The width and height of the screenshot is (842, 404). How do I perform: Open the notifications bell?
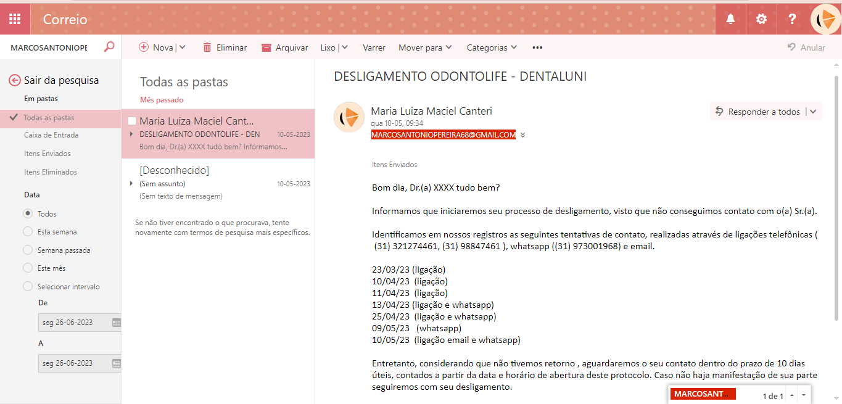click(x=731, y=19)
